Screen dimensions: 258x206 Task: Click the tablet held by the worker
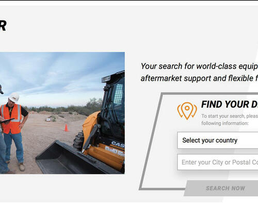click(x=7, y=121)
